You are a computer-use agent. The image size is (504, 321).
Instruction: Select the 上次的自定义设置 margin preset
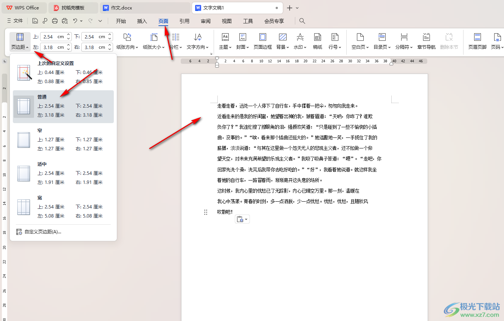(63, 73)
